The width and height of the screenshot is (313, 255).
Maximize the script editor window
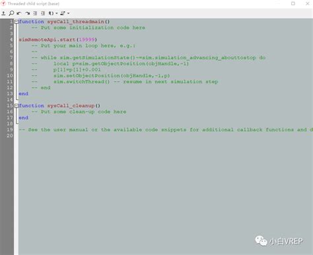point(293,3)
